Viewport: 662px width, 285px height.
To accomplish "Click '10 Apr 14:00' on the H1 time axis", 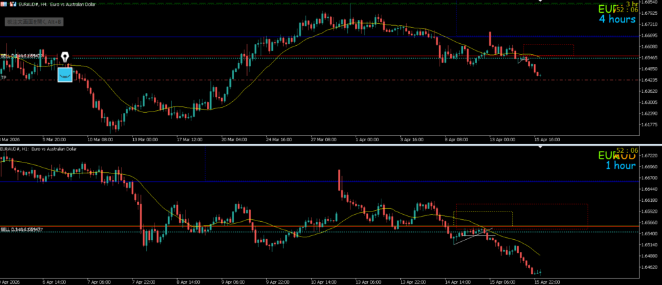I will 323,282.
